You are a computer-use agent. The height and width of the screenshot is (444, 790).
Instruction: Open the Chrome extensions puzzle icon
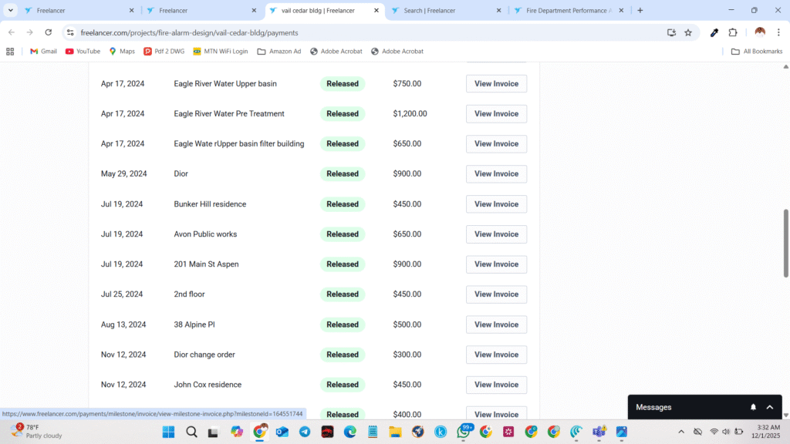[x=733, y=32]
